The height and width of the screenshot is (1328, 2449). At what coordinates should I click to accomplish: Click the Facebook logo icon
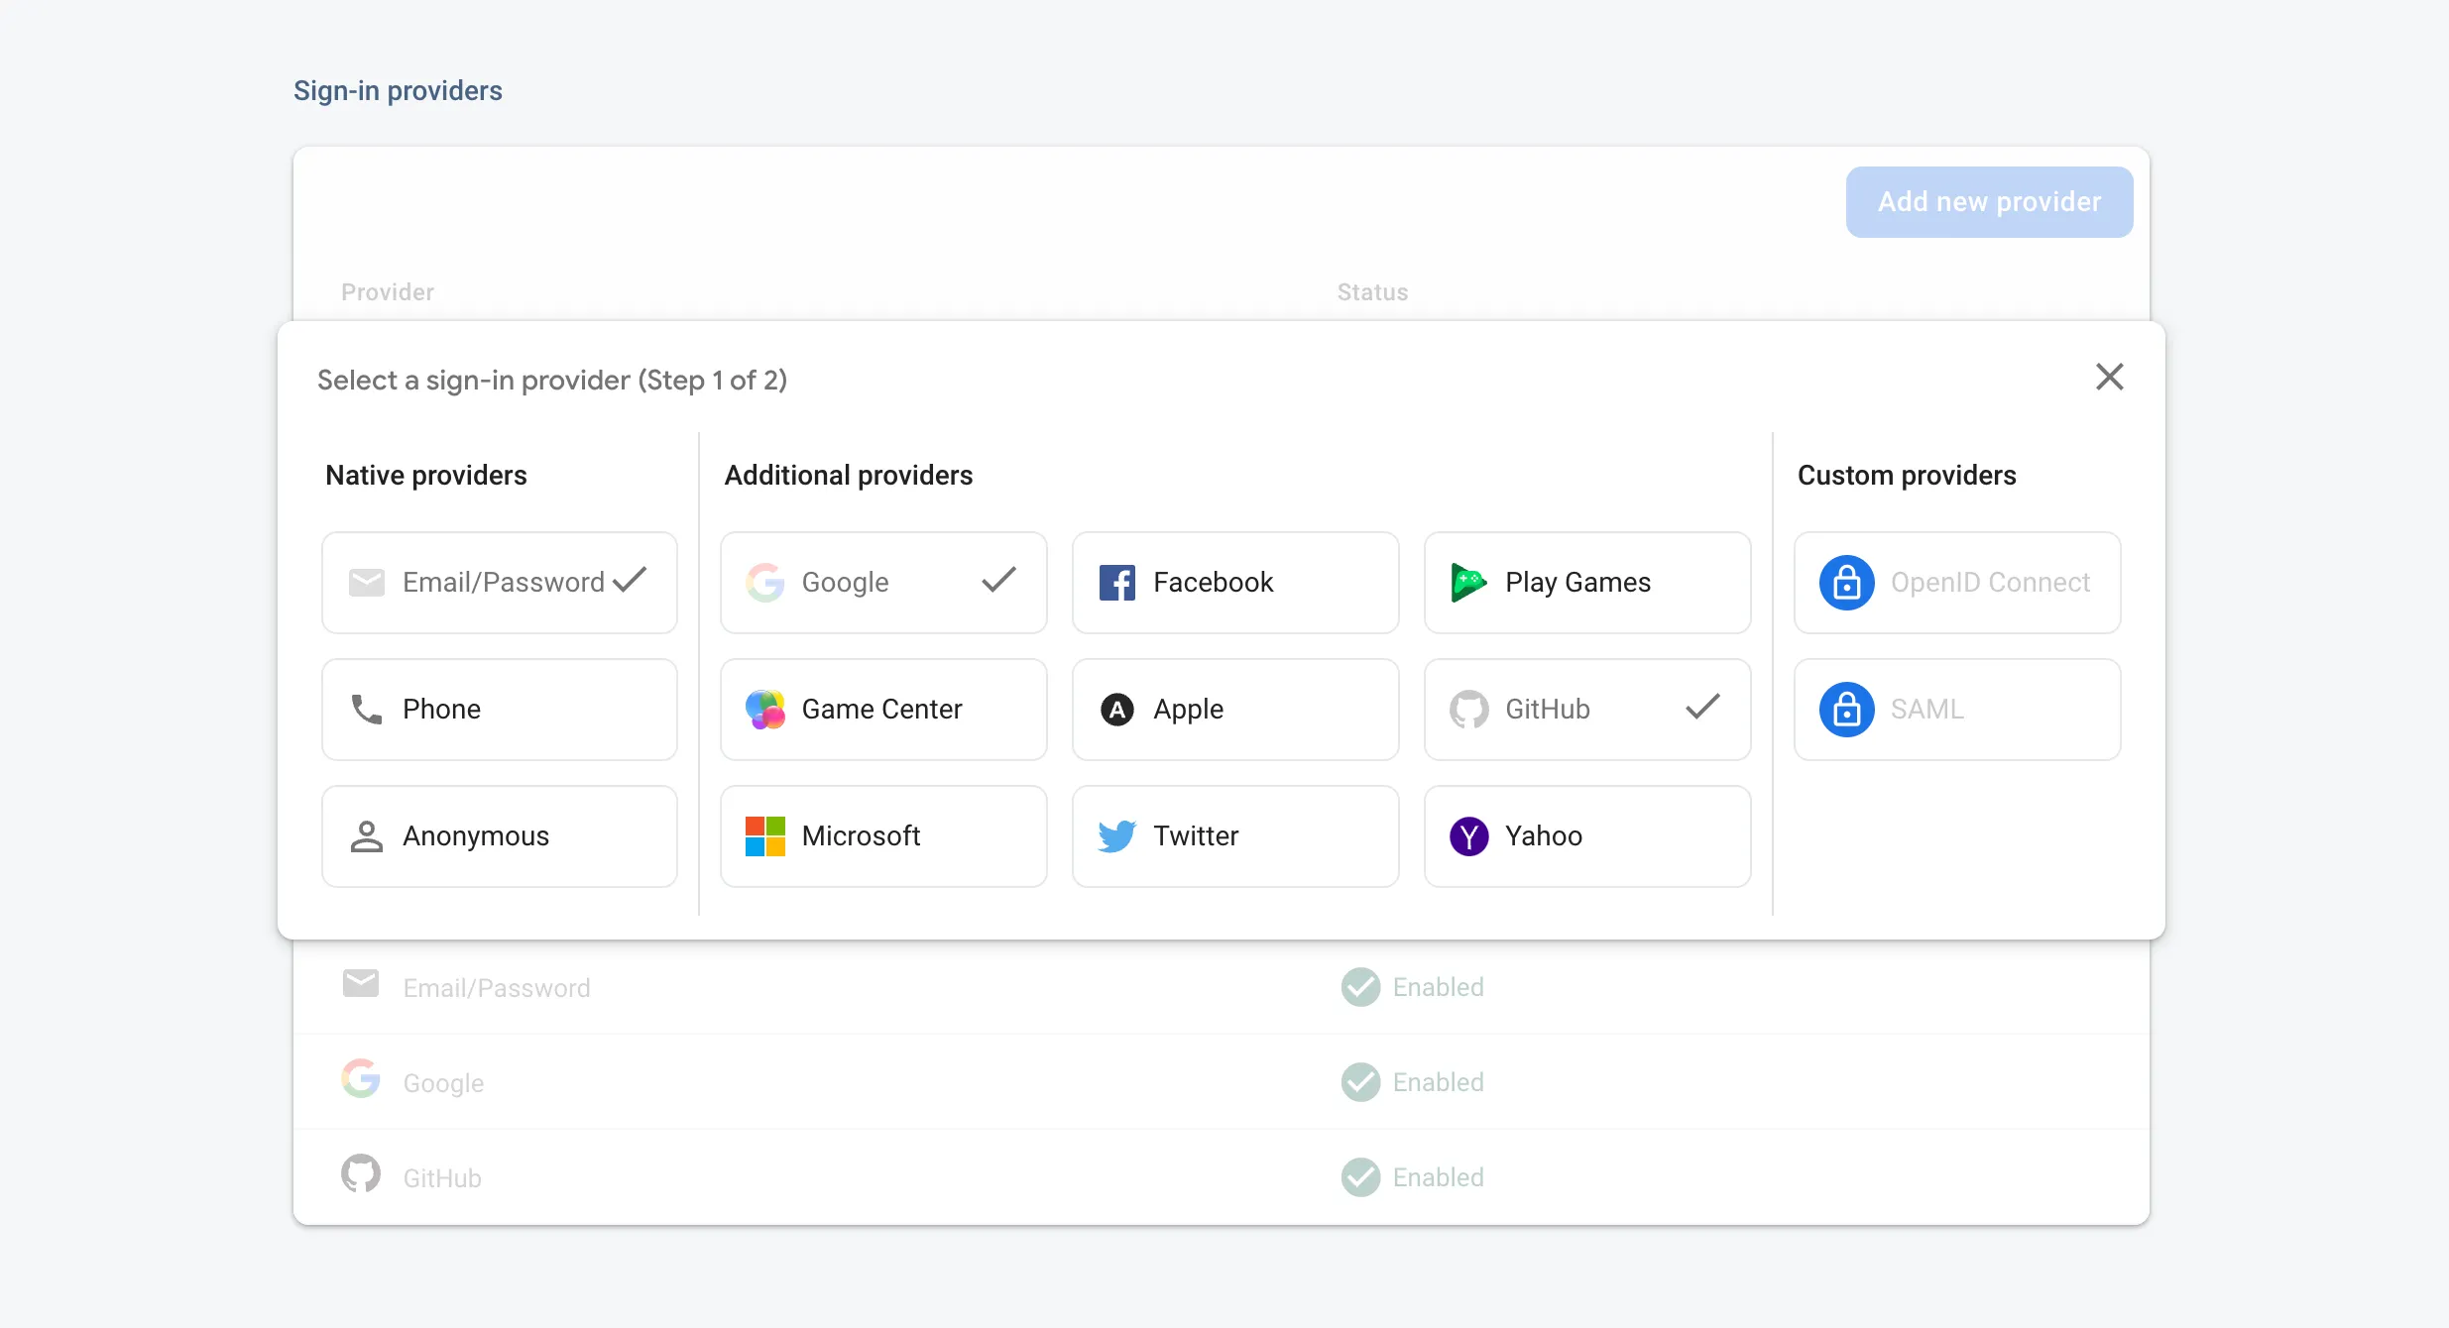[x=1116, y=583]
